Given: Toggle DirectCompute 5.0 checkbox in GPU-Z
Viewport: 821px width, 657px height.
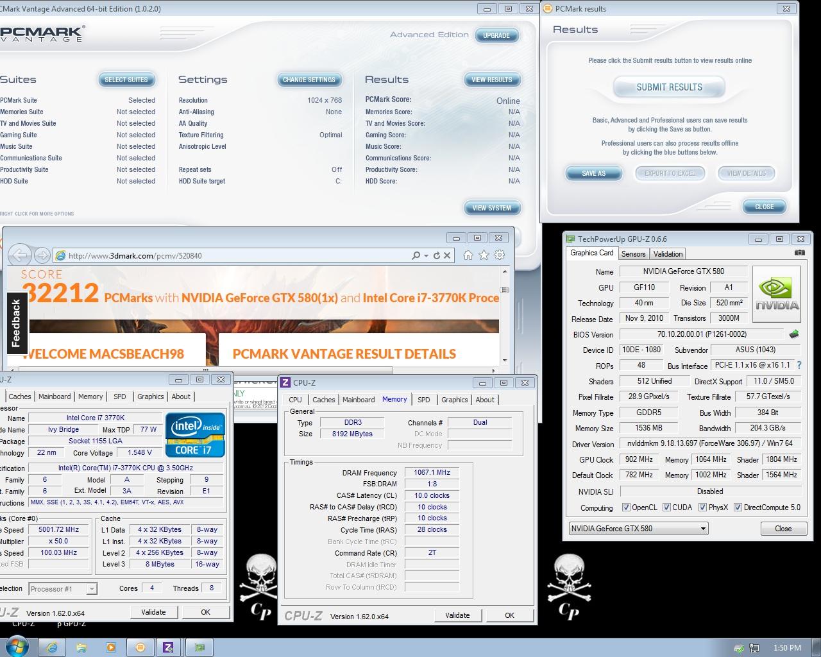Looking at the screenshot, I should point(738,508).
